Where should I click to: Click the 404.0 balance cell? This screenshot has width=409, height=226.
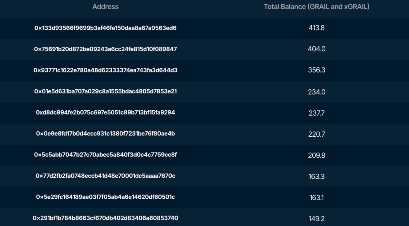coord(317,49)
